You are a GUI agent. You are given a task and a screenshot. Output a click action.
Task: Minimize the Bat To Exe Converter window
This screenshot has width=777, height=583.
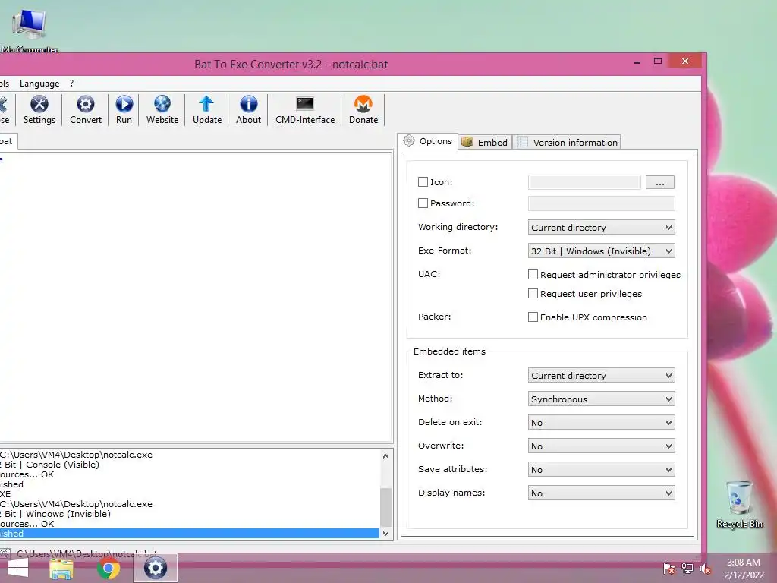click(x=637, y=61)
